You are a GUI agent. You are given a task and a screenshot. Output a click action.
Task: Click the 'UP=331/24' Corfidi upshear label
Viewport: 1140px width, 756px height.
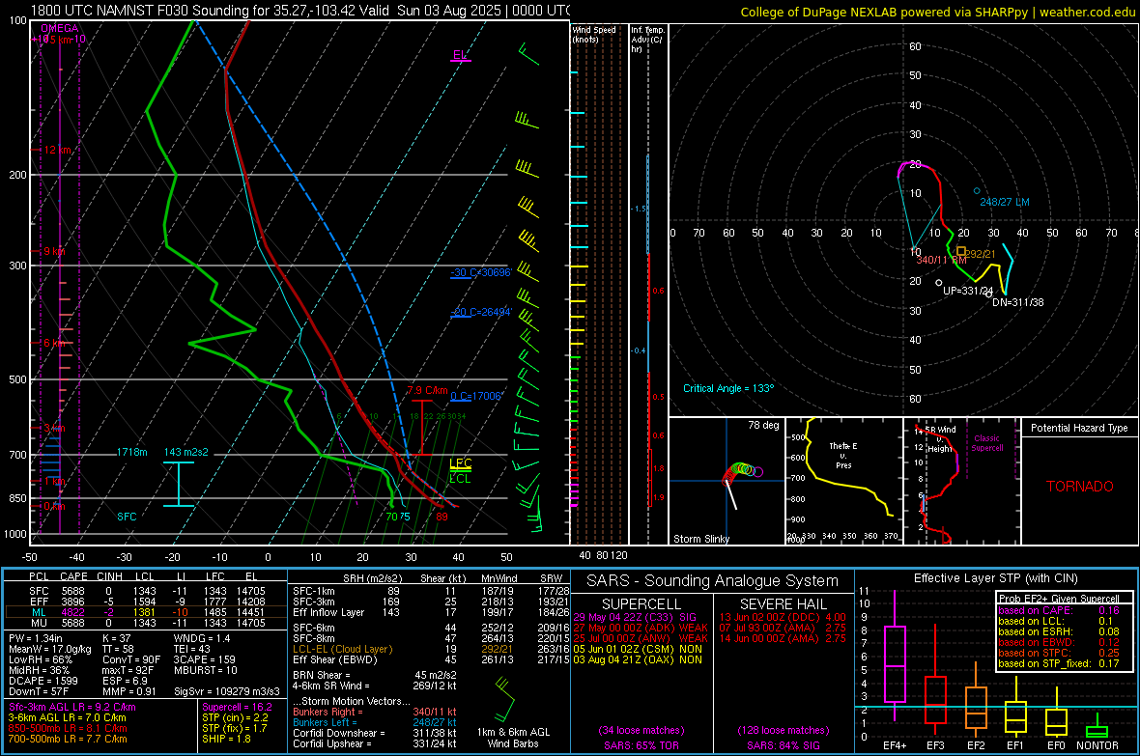point(968,291)
